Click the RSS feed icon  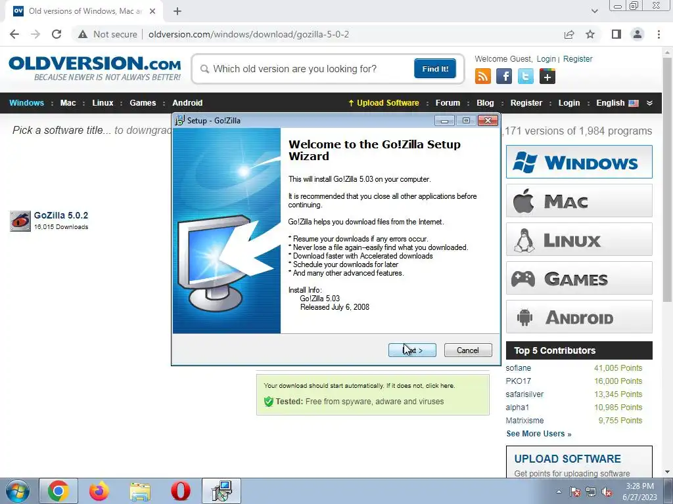[483, 77]
